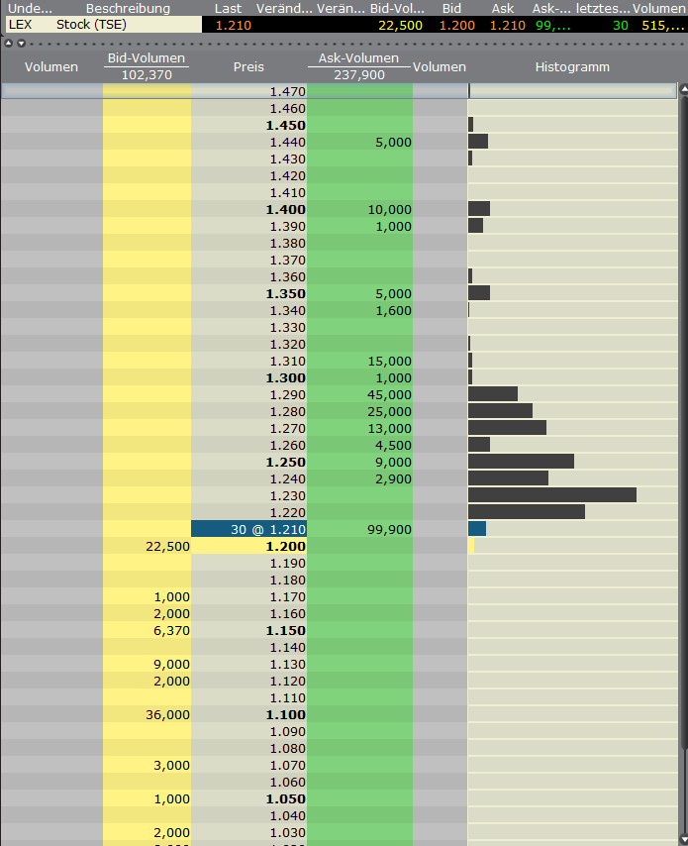This screenshot has width=688, height=846.
Task: Click the Histogramm column header
Action: 572,67
